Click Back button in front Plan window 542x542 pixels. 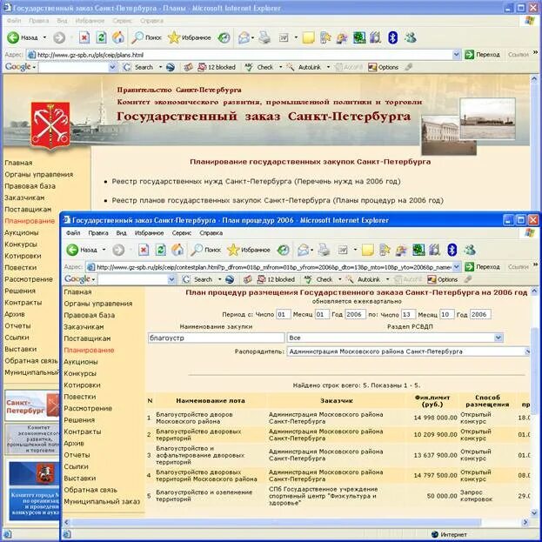pos(82,250)
